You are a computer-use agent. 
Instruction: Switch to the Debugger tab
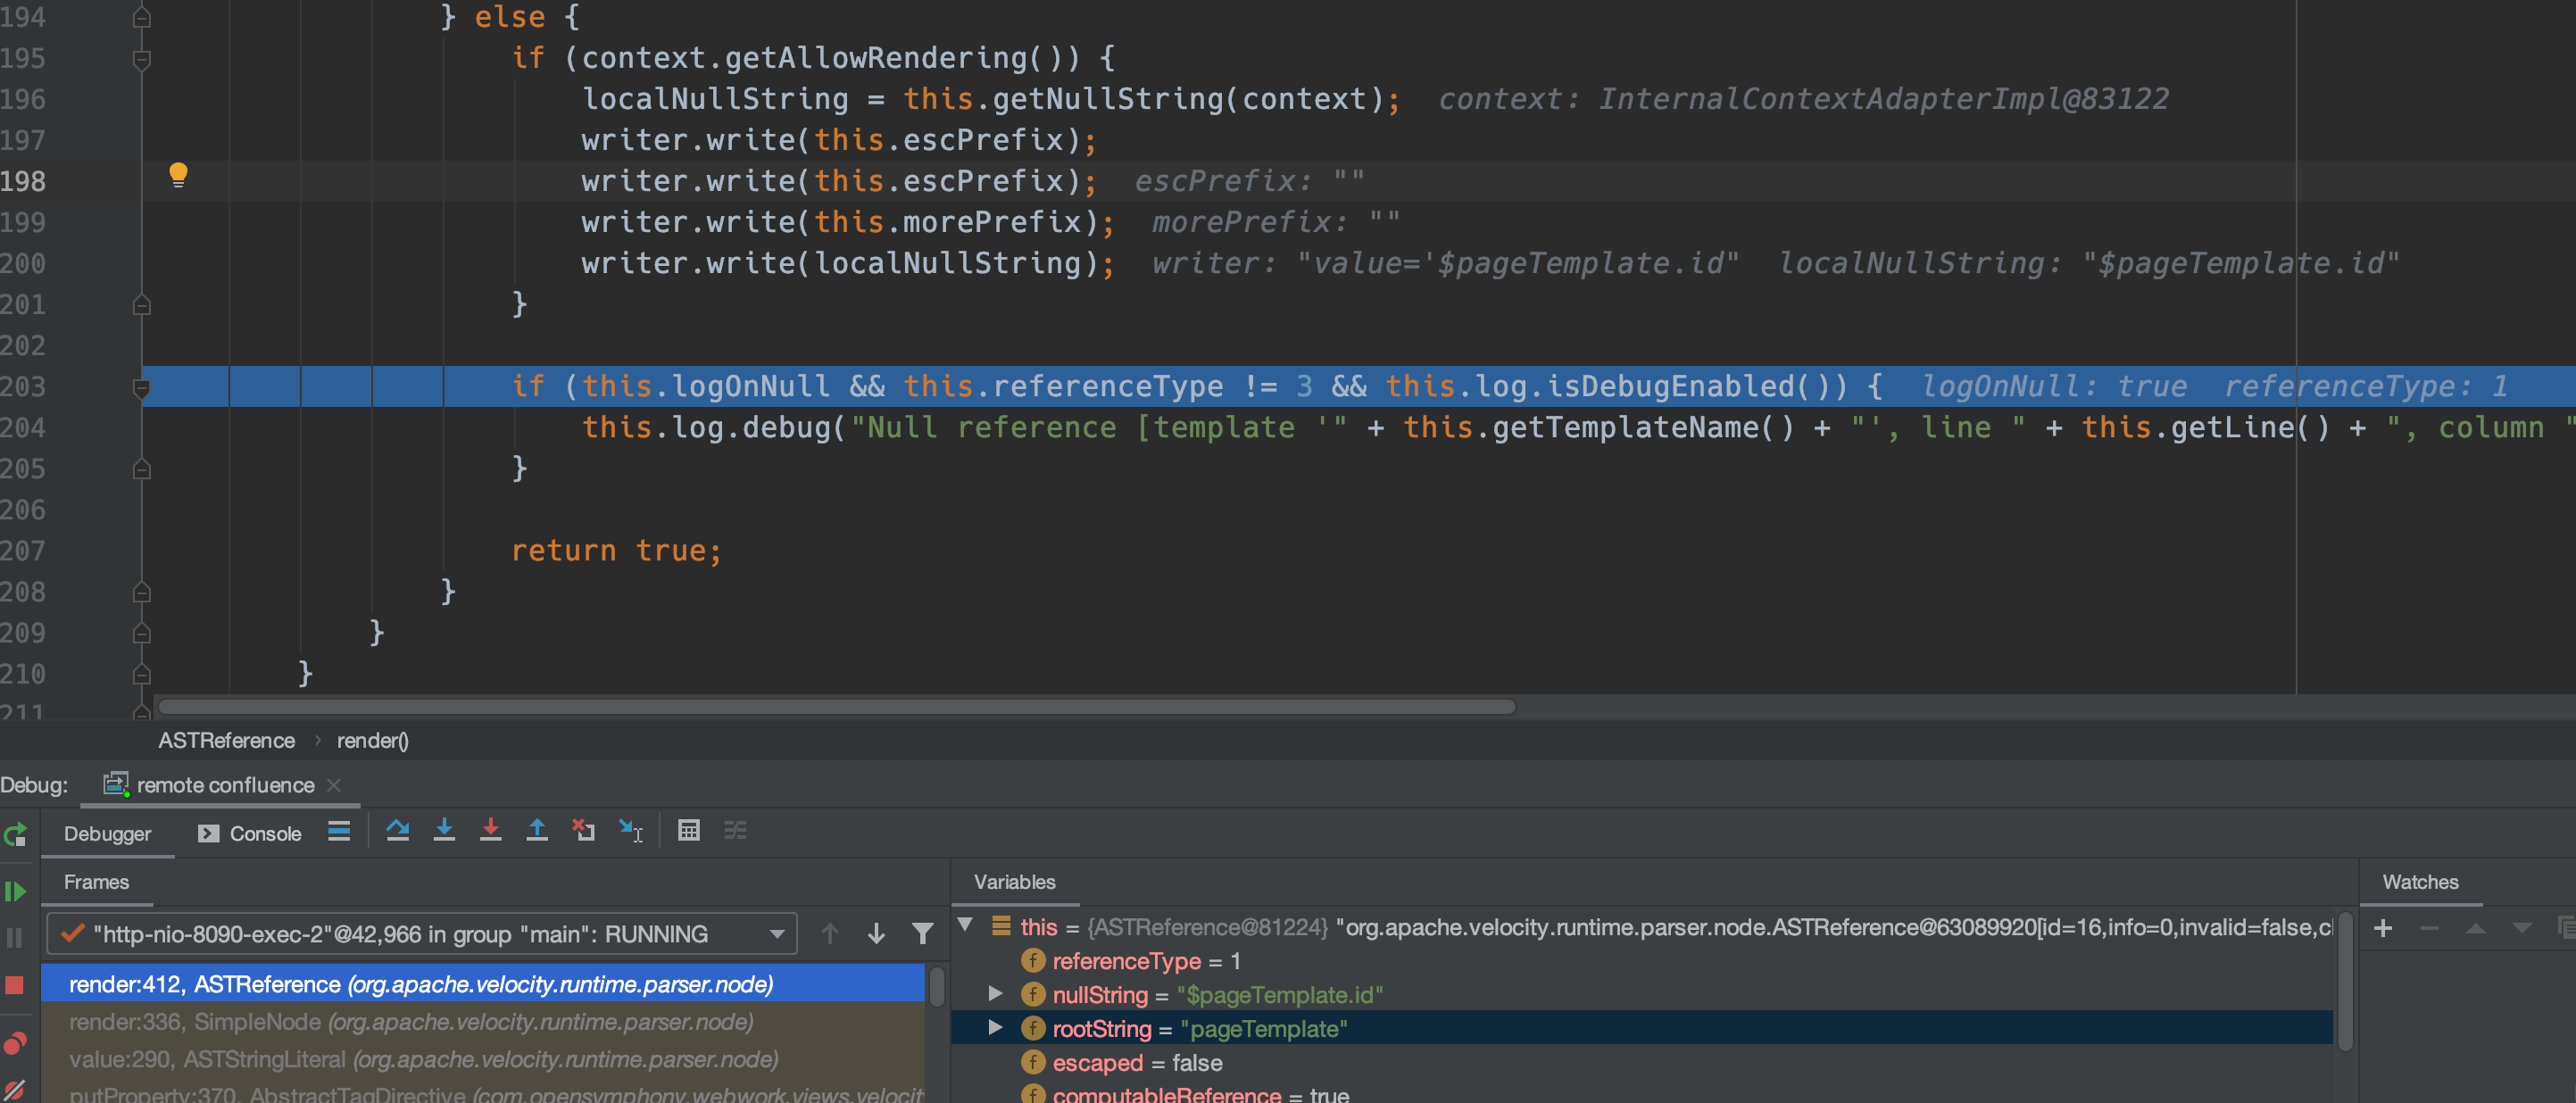click(x=107, y=834)
